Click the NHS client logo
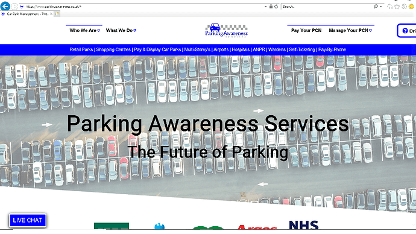Image resolution: width=416 pixels, height=234 pixels. pyautogui.click(x=303, y=225)
